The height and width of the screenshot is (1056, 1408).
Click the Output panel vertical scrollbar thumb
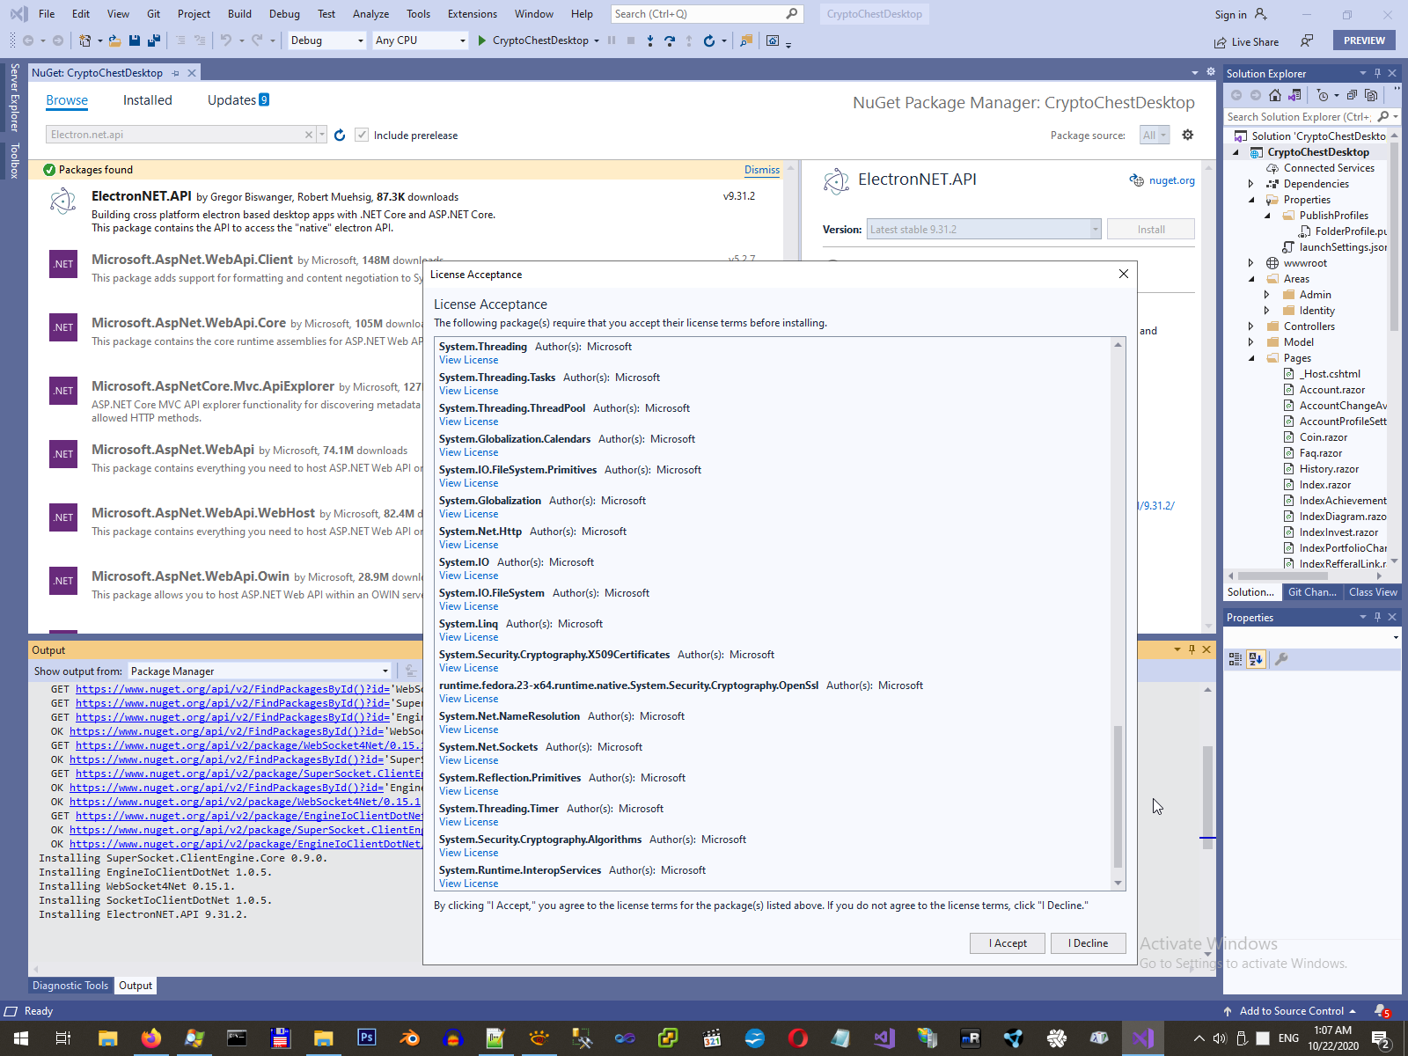tap(1207, 796)
